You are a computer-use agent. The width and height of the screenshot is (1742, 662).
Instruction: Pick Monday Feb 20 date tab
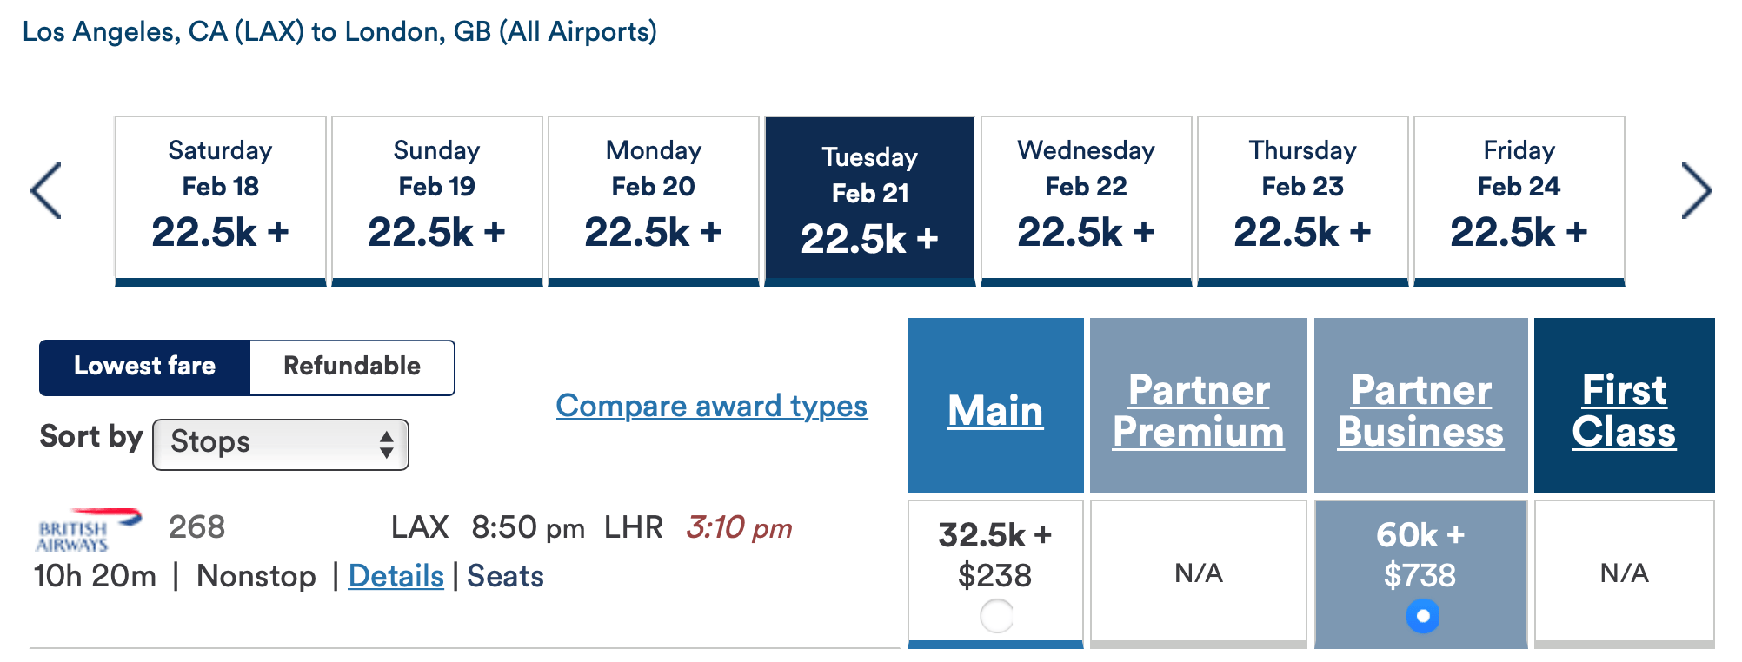tap(654, 201)
